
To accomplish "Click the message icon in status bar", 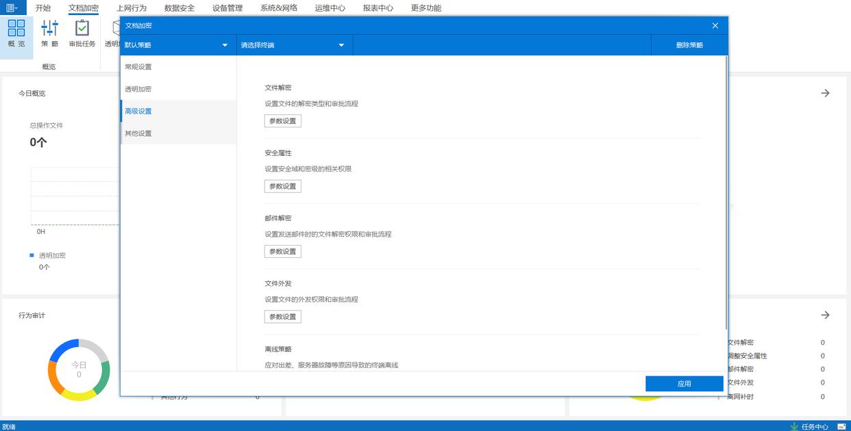I will [x=841, y=426].
